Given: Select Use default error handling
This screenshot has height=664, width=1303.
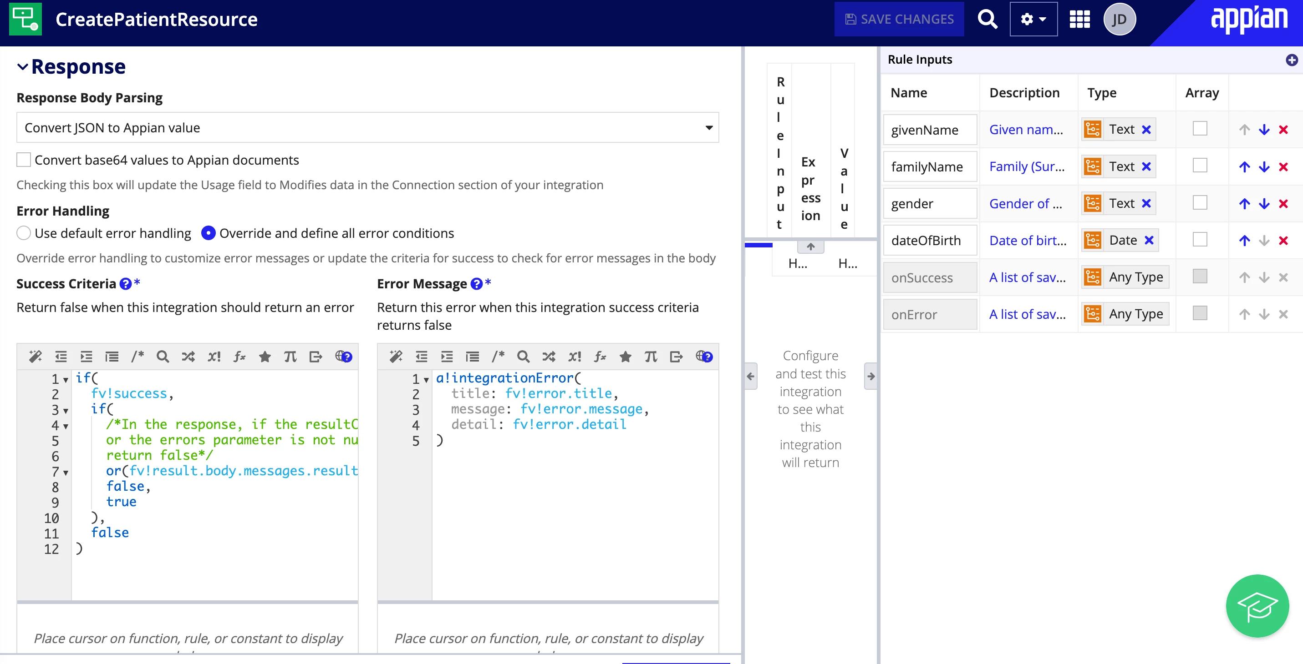Looking at the screenshot, I should [x=24, y=233].
